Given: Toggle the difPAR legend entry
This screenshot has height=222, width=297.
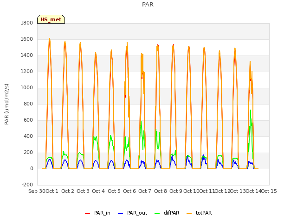Looking at the screenshot, I should coord(167,213).
